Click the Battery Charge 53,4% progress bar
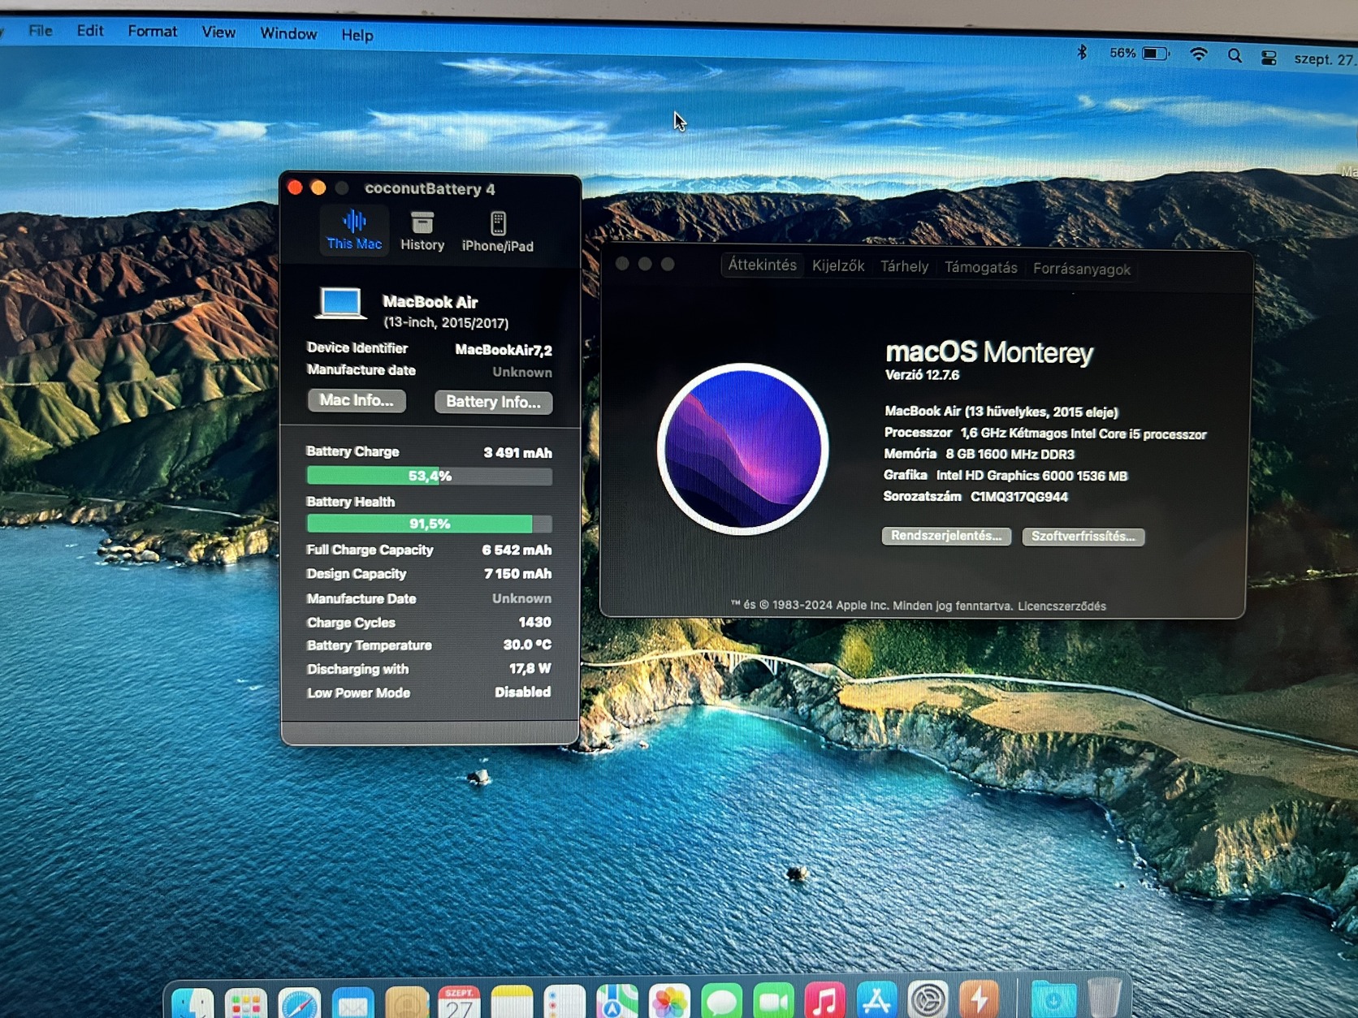The image size is (1358, 1018). point(429,476)
